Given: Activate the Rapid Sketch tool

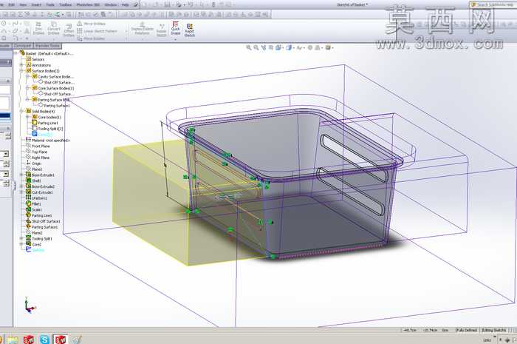Looking at the screenshot, I should tap(190, 30).
